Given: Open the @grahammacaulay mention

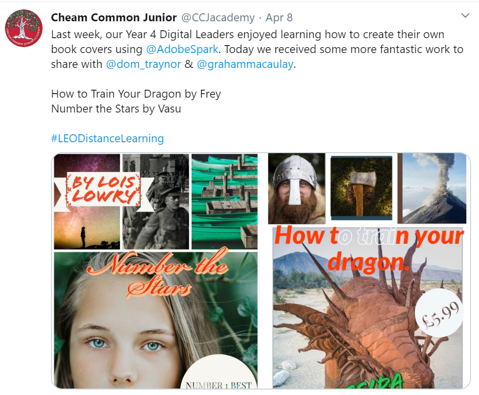Looking at the screenshot, I should 245,64.
